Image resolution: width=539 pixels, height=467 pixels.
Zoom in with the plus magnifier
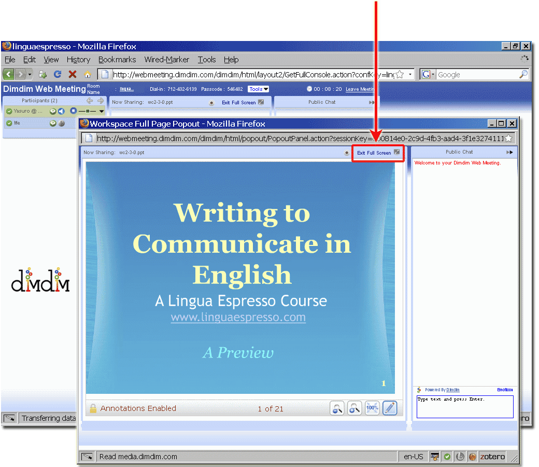coord(354,408)
